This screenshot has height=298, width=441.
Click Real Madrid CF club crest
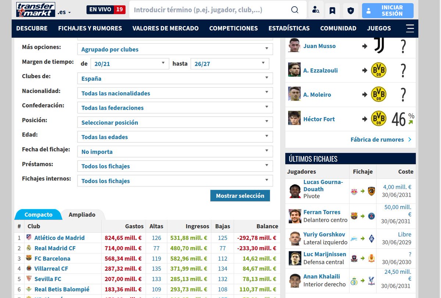pyautogui.click(x=29, y=248)
